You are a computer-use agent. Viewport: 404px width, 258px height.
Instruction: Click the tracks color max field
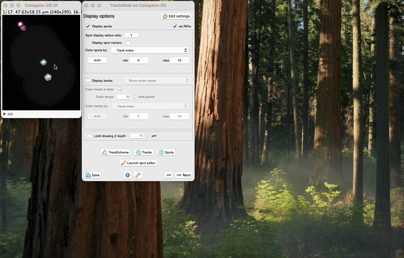(179, 116)
